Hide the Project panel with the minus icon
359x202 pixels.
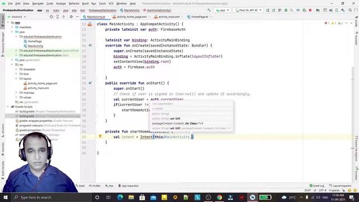[x=77, y=17]
